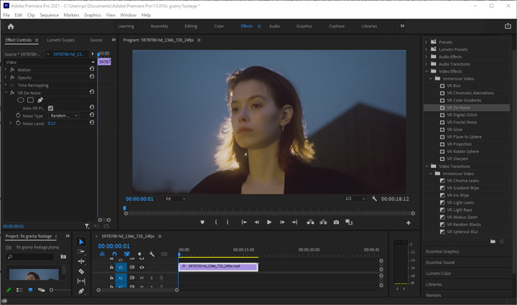The width and height of the screenshot is (517, 305).
Task: Select the Track Select Forward tool
Action: pyautogui.click(x=81, y=251)
